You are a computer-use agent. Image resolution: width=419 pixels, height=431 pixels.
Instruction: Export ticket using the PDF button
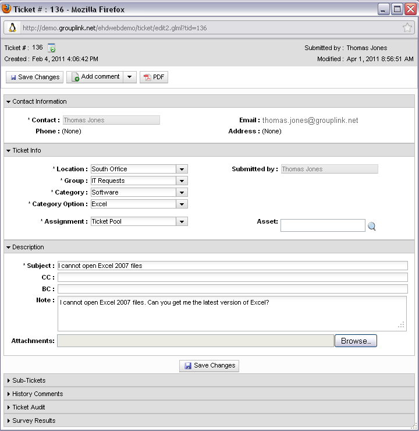(154, 77)
